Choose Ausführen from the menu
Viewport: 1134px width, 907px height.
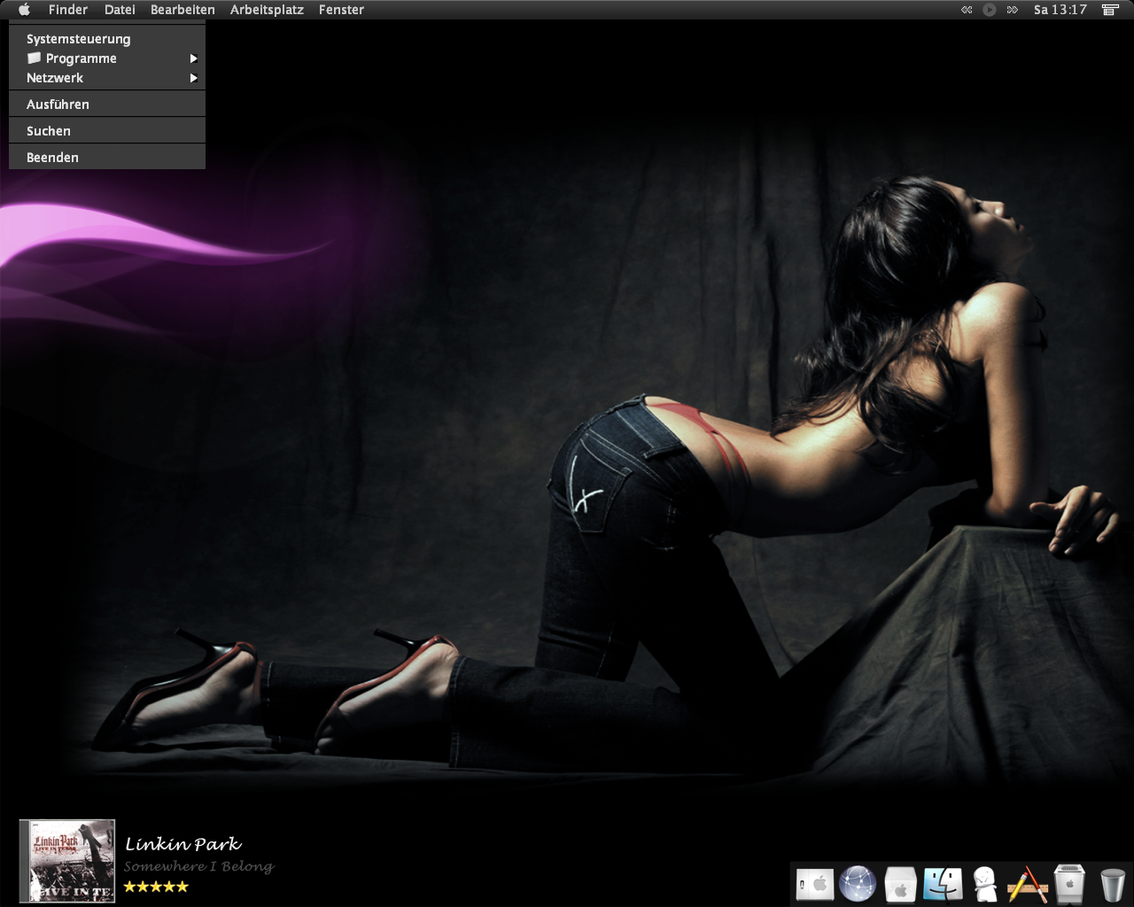(x=107, y=105)
